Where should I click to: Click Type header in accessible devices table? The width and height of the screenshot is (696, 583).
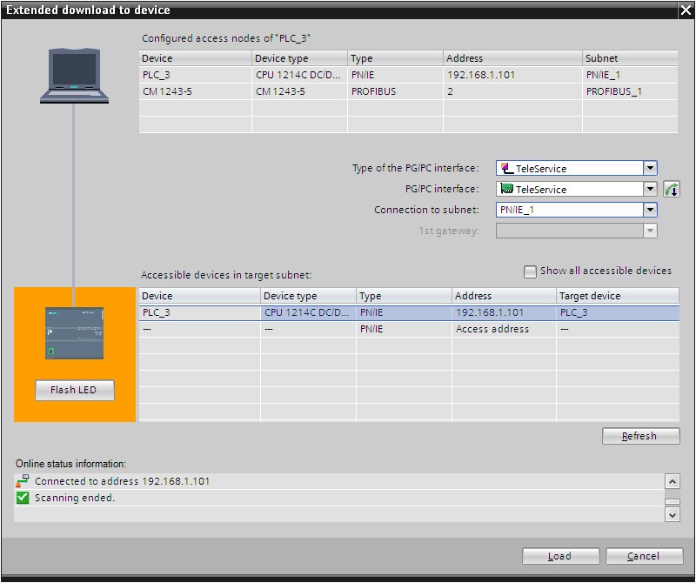click(x=404, y=296)
